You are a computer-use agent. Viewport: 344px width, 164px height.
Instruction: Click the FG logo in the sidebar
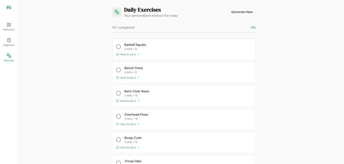(9, 7)
